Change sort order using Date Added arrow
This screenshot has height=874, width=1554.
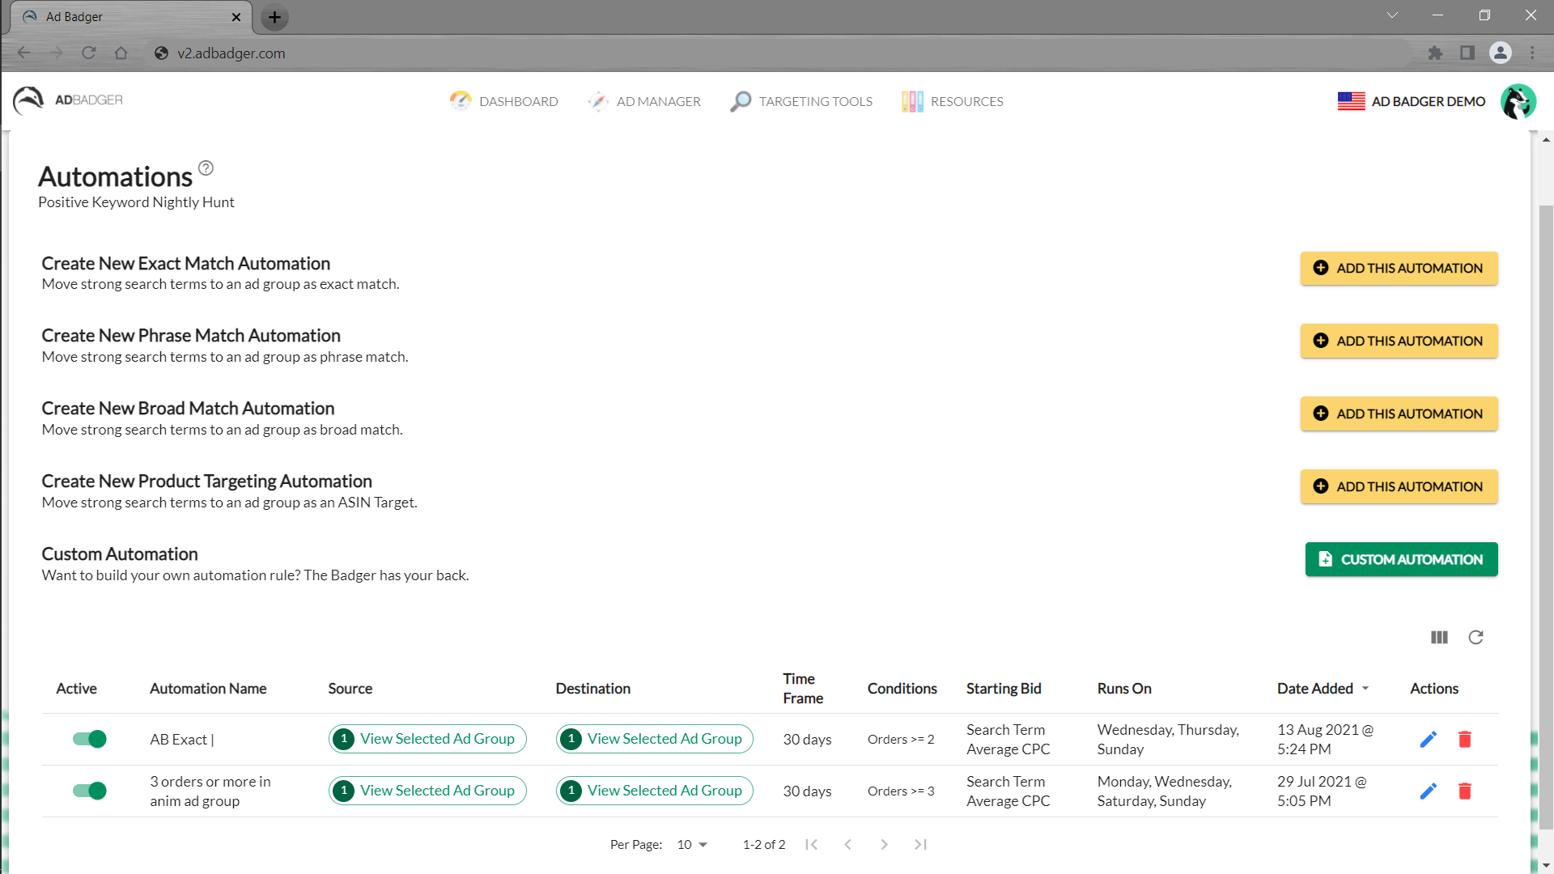tap(1366, 688)
